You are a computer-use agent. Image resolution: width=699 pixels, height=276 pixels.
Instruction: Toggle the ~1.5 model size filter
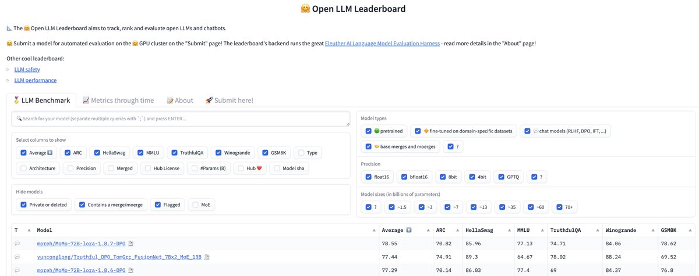pyautogui.click(x=393, y=207)
